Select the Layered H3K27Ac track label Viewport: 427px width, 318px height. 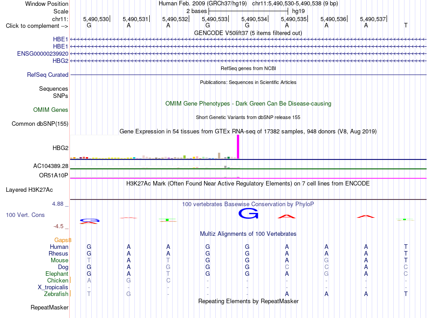pos(29,190)
